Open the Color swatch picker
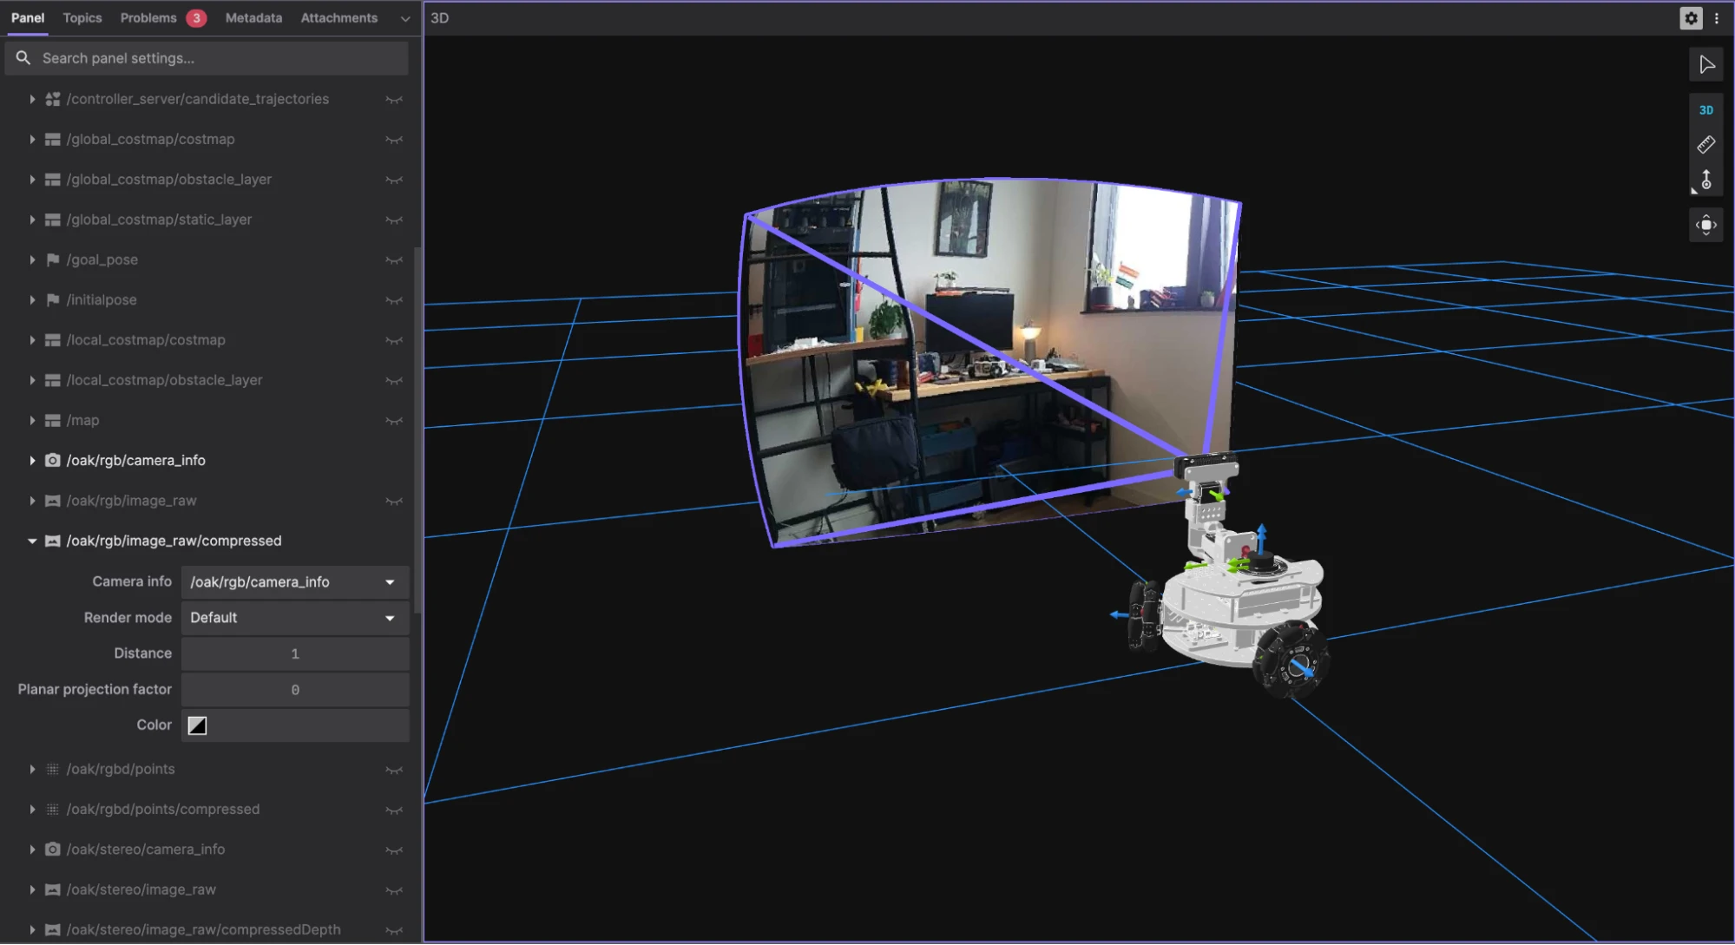The width and height of the screenshot is (1735, 945). point(198,725)
